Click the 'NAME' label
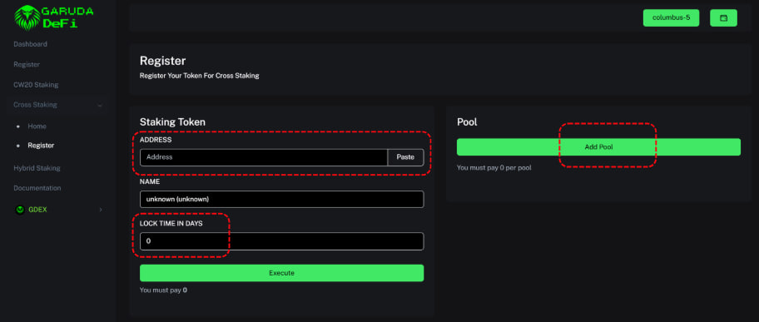The image size is (759, 322). [x=150, y=181]
